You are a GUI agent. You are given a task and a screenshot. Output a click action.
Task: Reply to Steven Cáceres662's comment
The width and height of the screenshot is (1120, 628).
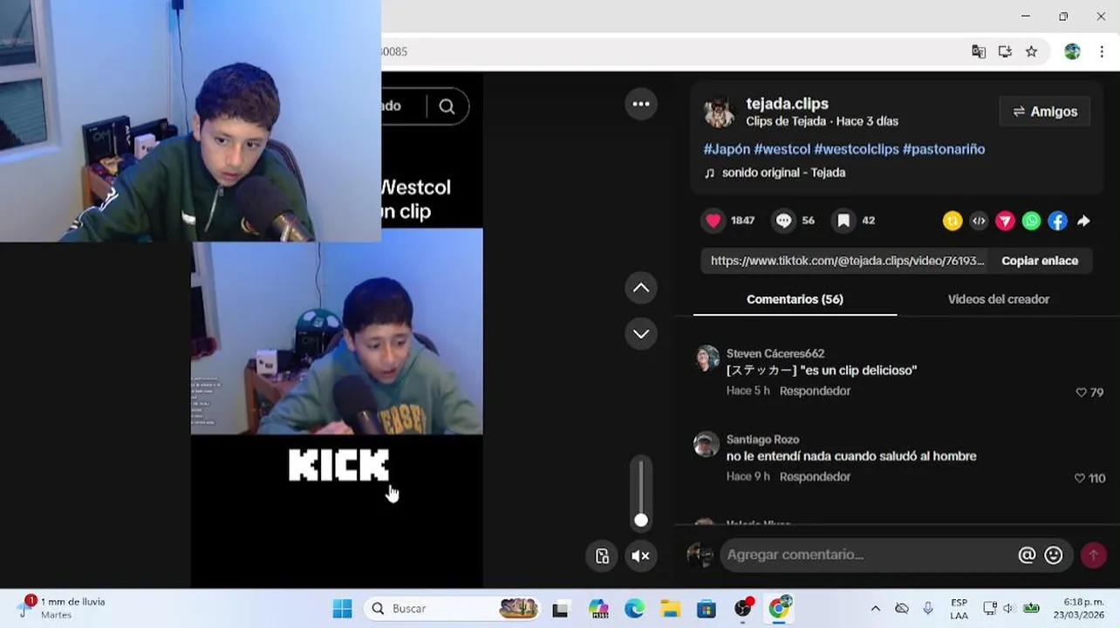815,391
